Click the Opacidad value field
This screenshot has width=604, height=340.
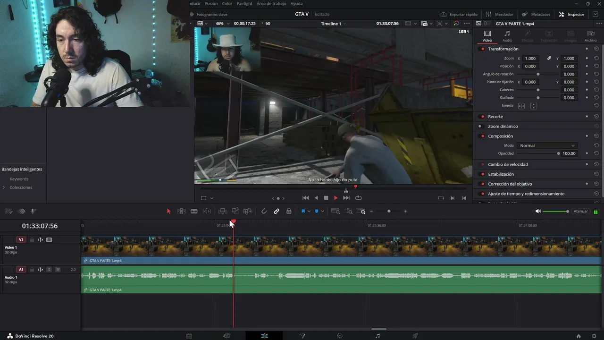click(x=569, y=153)
